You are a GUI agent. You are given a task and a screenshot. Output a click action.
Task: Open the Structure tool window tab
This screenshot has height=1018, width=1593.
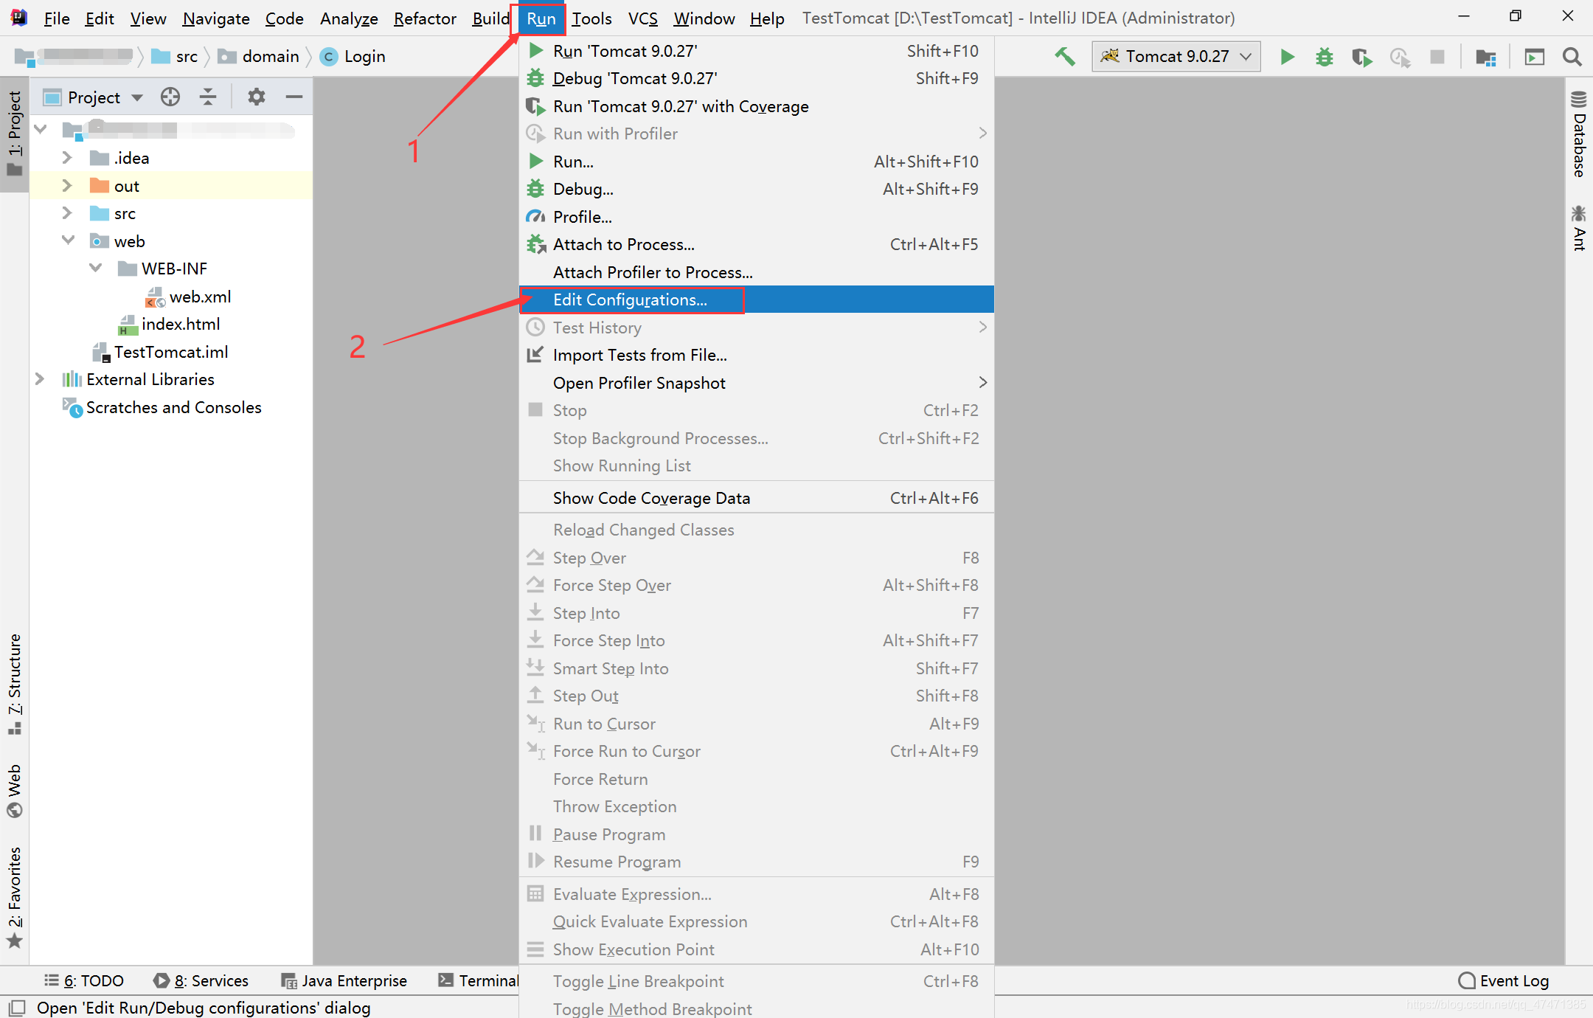[x=15, y=683]
